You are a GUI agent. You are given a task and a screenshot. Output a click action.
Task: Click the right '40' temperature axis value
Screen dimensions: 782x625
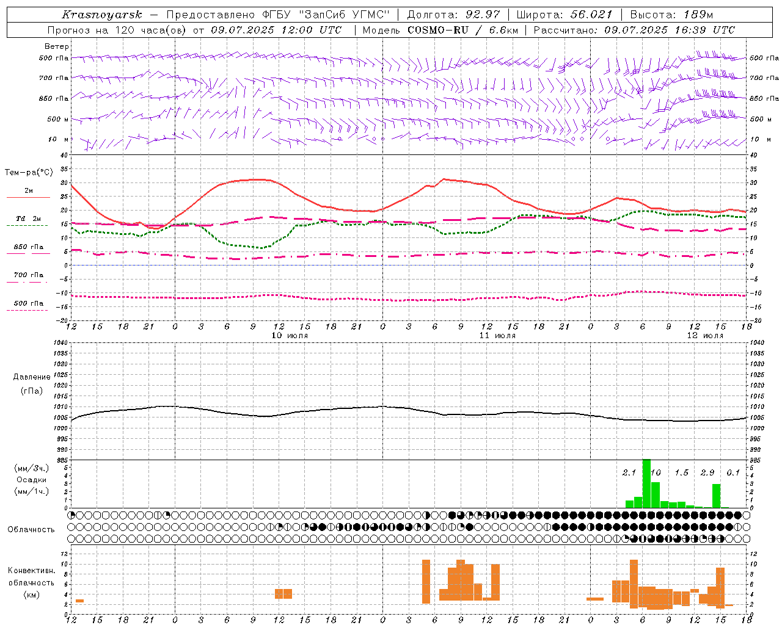point(754,155)
